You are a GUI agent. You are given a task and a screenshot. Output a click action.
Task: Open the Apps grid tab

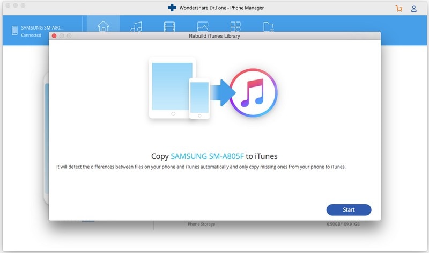coord(235,26)
